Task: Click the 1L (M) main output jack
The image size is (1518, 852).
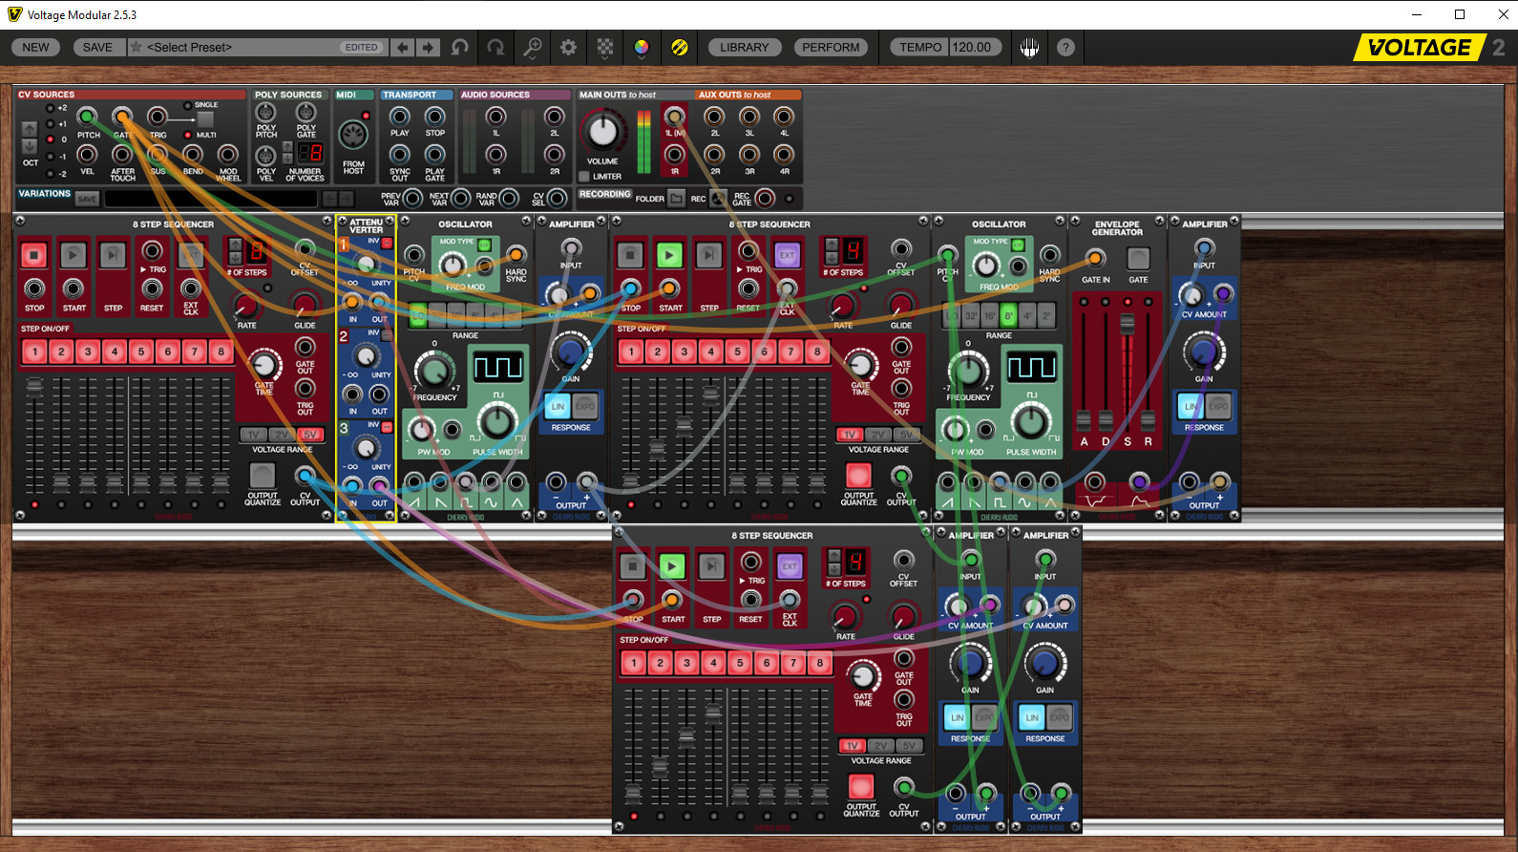Action: [x=675, y=117]
